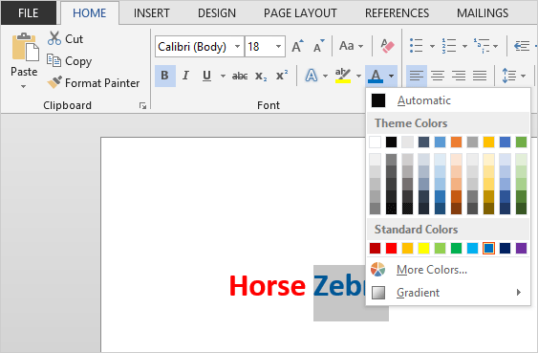Image resolution: width=538 pixels, height=353 pixels.
Task: Choose Automatic font color
Action: pyautogui.click(x=448, y=100)
